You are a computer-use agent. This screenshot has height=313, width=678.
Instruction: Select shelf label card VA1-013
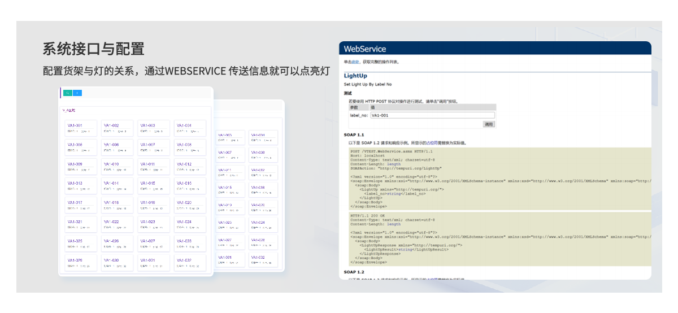coord(81,186)
